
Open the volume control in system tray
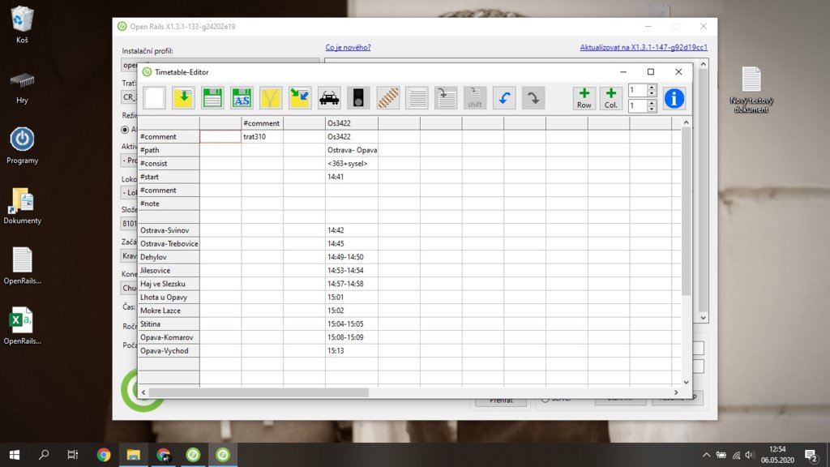pyautogui.click(x=750, y=455)
